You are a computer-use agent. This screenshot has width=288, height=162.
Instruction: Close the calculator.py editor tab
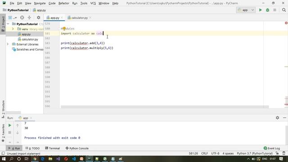tap(90, 18)
